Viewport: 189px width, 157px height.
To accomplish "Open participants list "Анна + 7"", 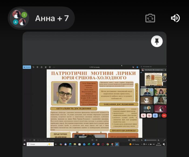I will (x=41, y=18).
